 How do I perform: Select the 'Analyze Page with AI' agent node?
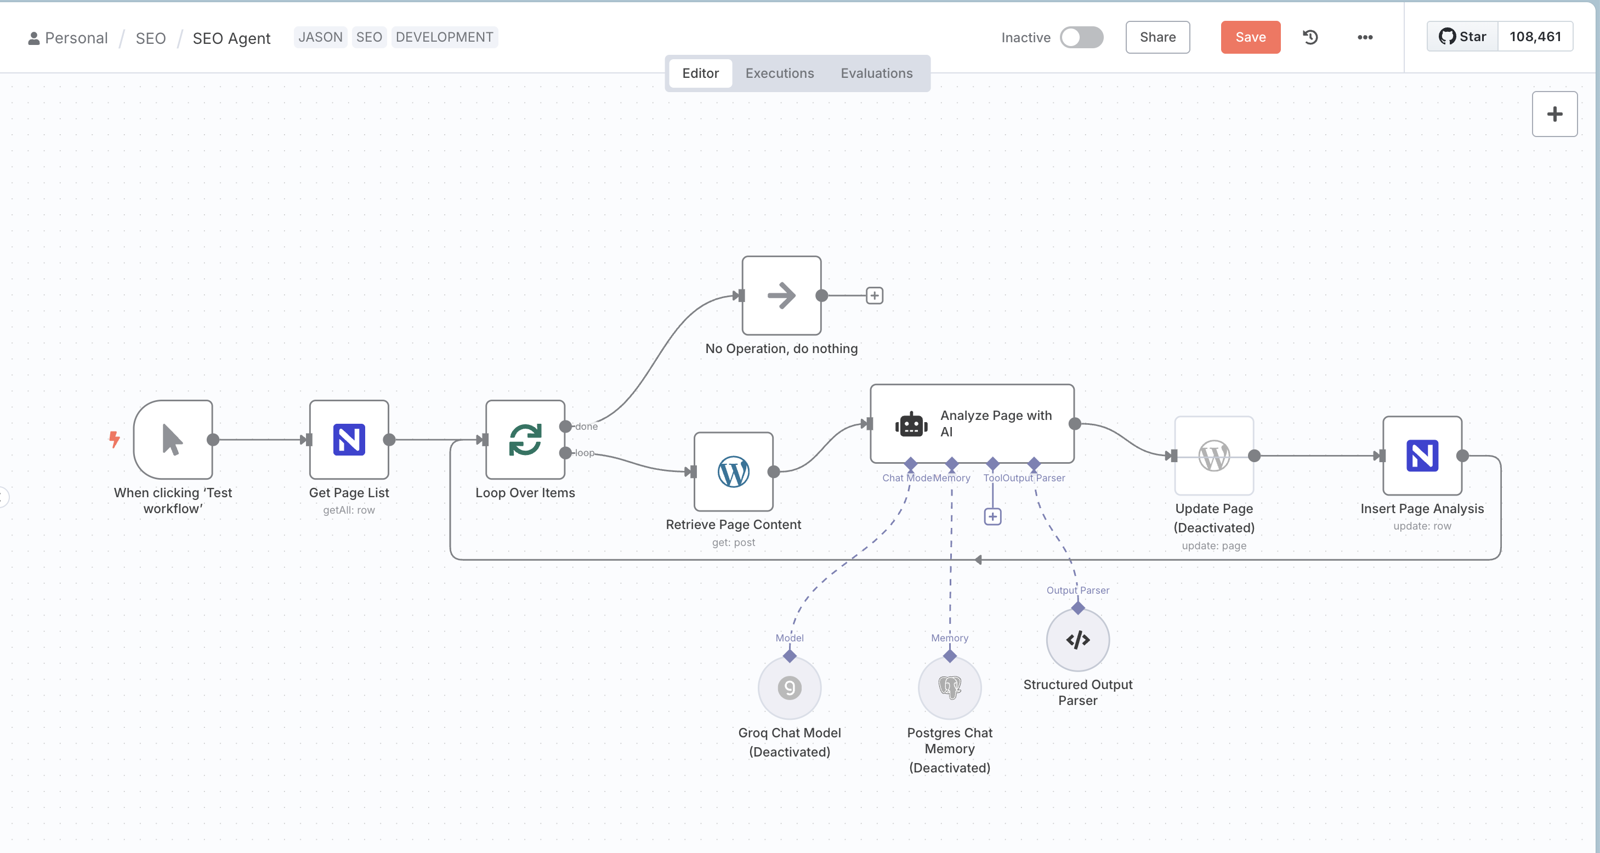(972, 425)
